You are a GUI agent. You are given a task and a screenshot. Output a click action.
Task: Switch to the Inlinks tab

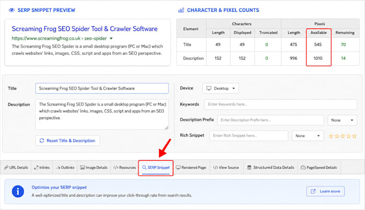[42, 168]
